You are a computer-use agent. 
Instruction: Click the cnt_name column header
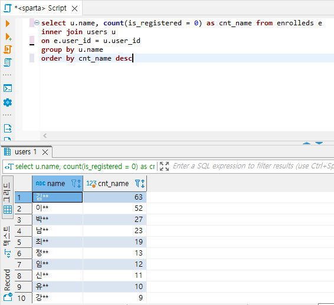pos(113,184)
